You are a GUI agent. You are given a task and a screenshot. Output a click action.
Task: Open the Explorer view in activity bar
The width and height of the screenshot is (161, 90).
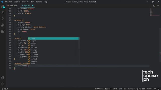[x=3, y=6]
